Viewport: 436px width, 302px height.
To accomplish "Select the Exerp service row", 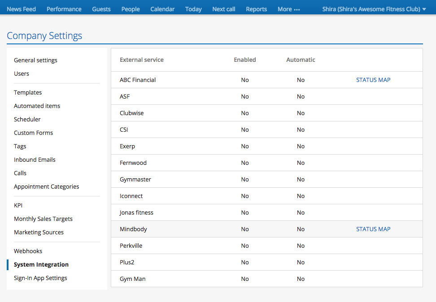I will [x=266, y=146].
